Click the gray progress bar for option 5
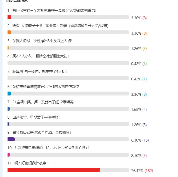The width and height of the screenshot is (178, 177). 68,78
